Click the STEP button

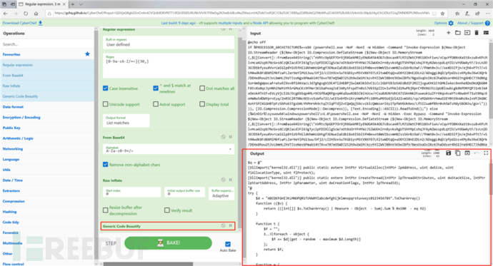(111, 243)
